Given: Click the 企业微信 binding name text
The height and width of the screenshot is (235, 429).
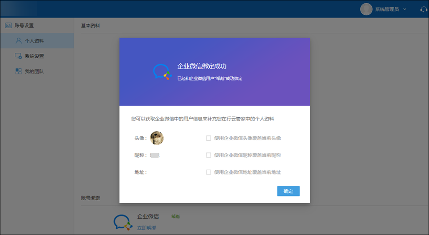Looking at the screenshot, I should [x=148, y=216].
